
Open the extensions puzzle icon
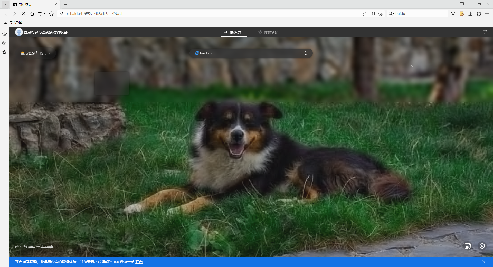tap(479, 14)
